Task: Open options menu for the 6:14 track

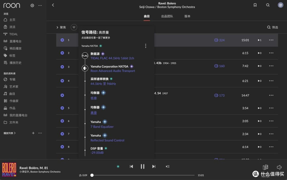Action: (x=271, y=147)
